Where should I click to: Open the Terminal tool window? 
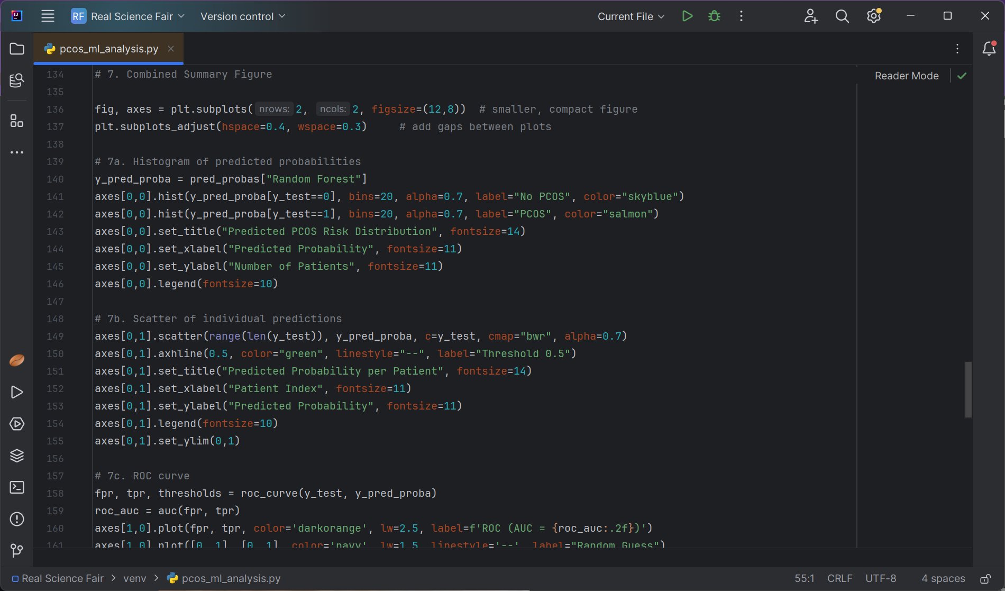(17, 487)
